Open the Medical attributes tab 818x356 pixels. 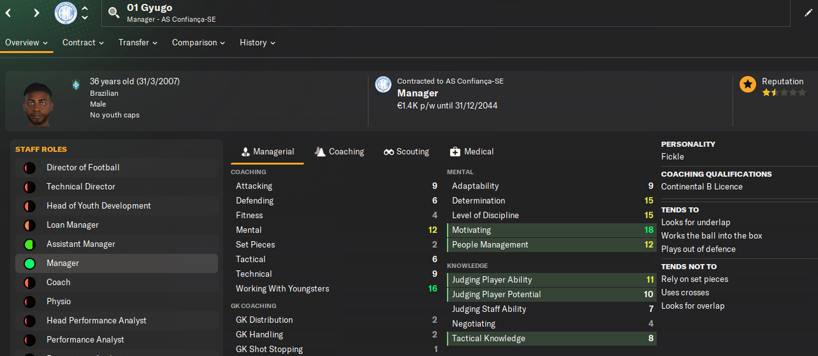coord(472,151)
